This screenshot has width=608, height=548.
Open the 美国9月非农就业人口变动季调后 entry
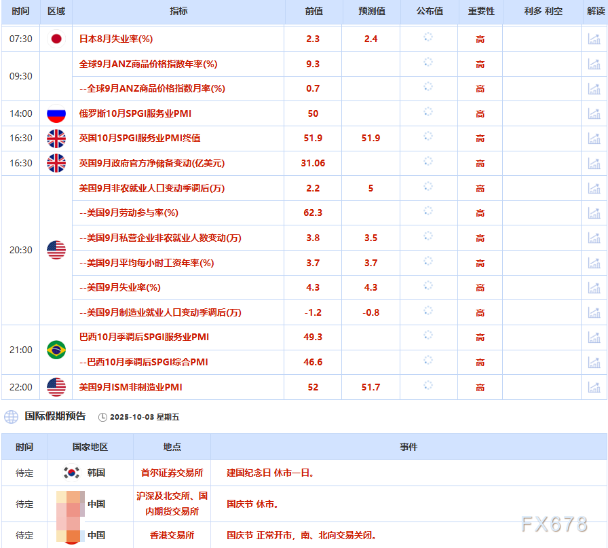pyautogui.click(x=151, y=188)
